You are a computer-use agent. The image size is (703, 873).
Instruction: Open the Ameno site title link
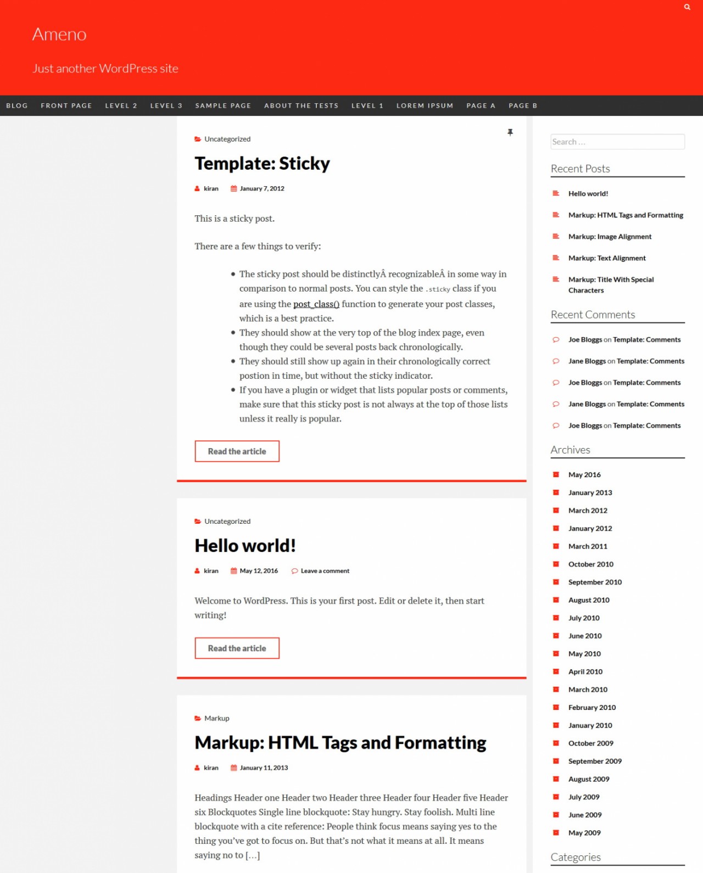click(x=59, y=34)
